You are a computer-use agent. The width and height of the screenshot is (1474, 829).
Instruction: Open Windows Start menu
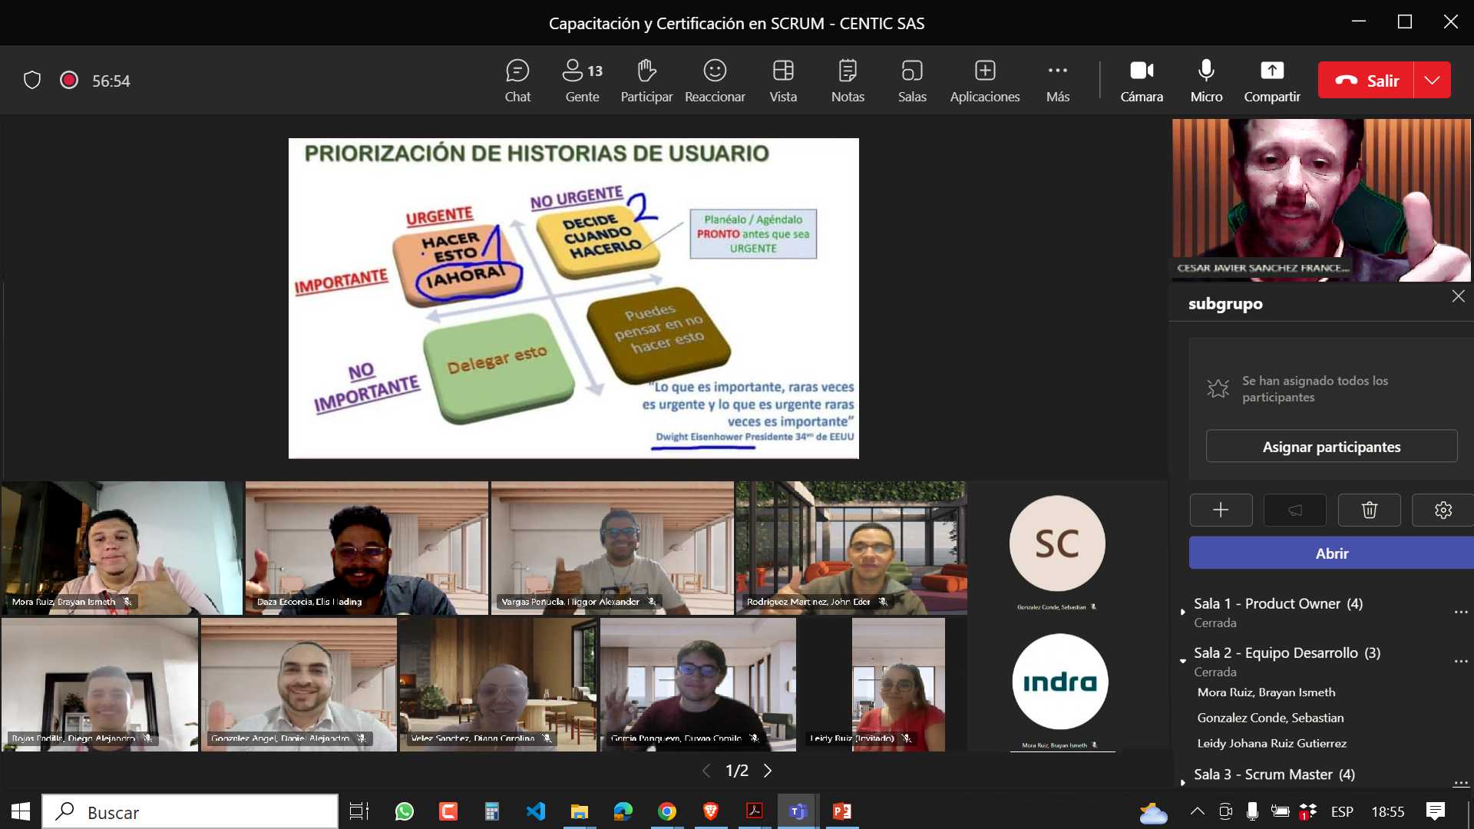(21, 811)
